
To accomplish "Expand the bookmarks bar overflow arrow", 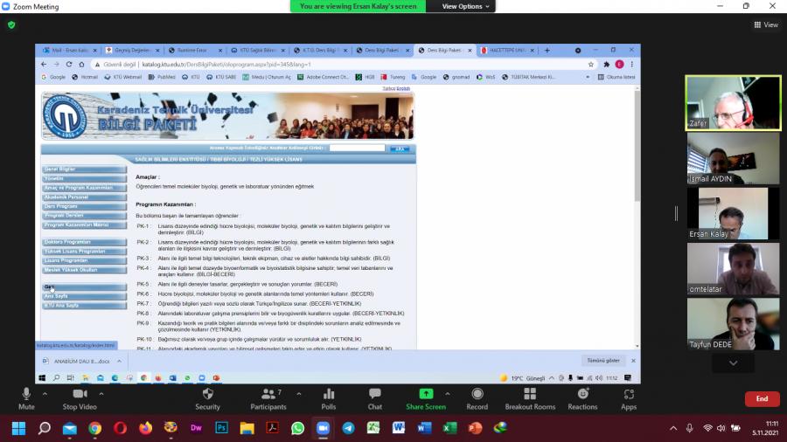I will (588, 77).
